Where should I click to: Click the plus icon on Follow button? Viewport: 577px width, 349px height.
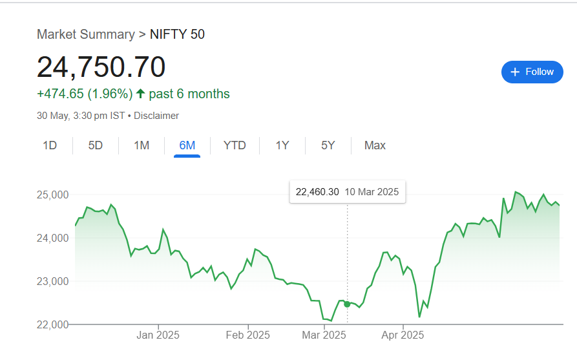[x=515, y=72]
